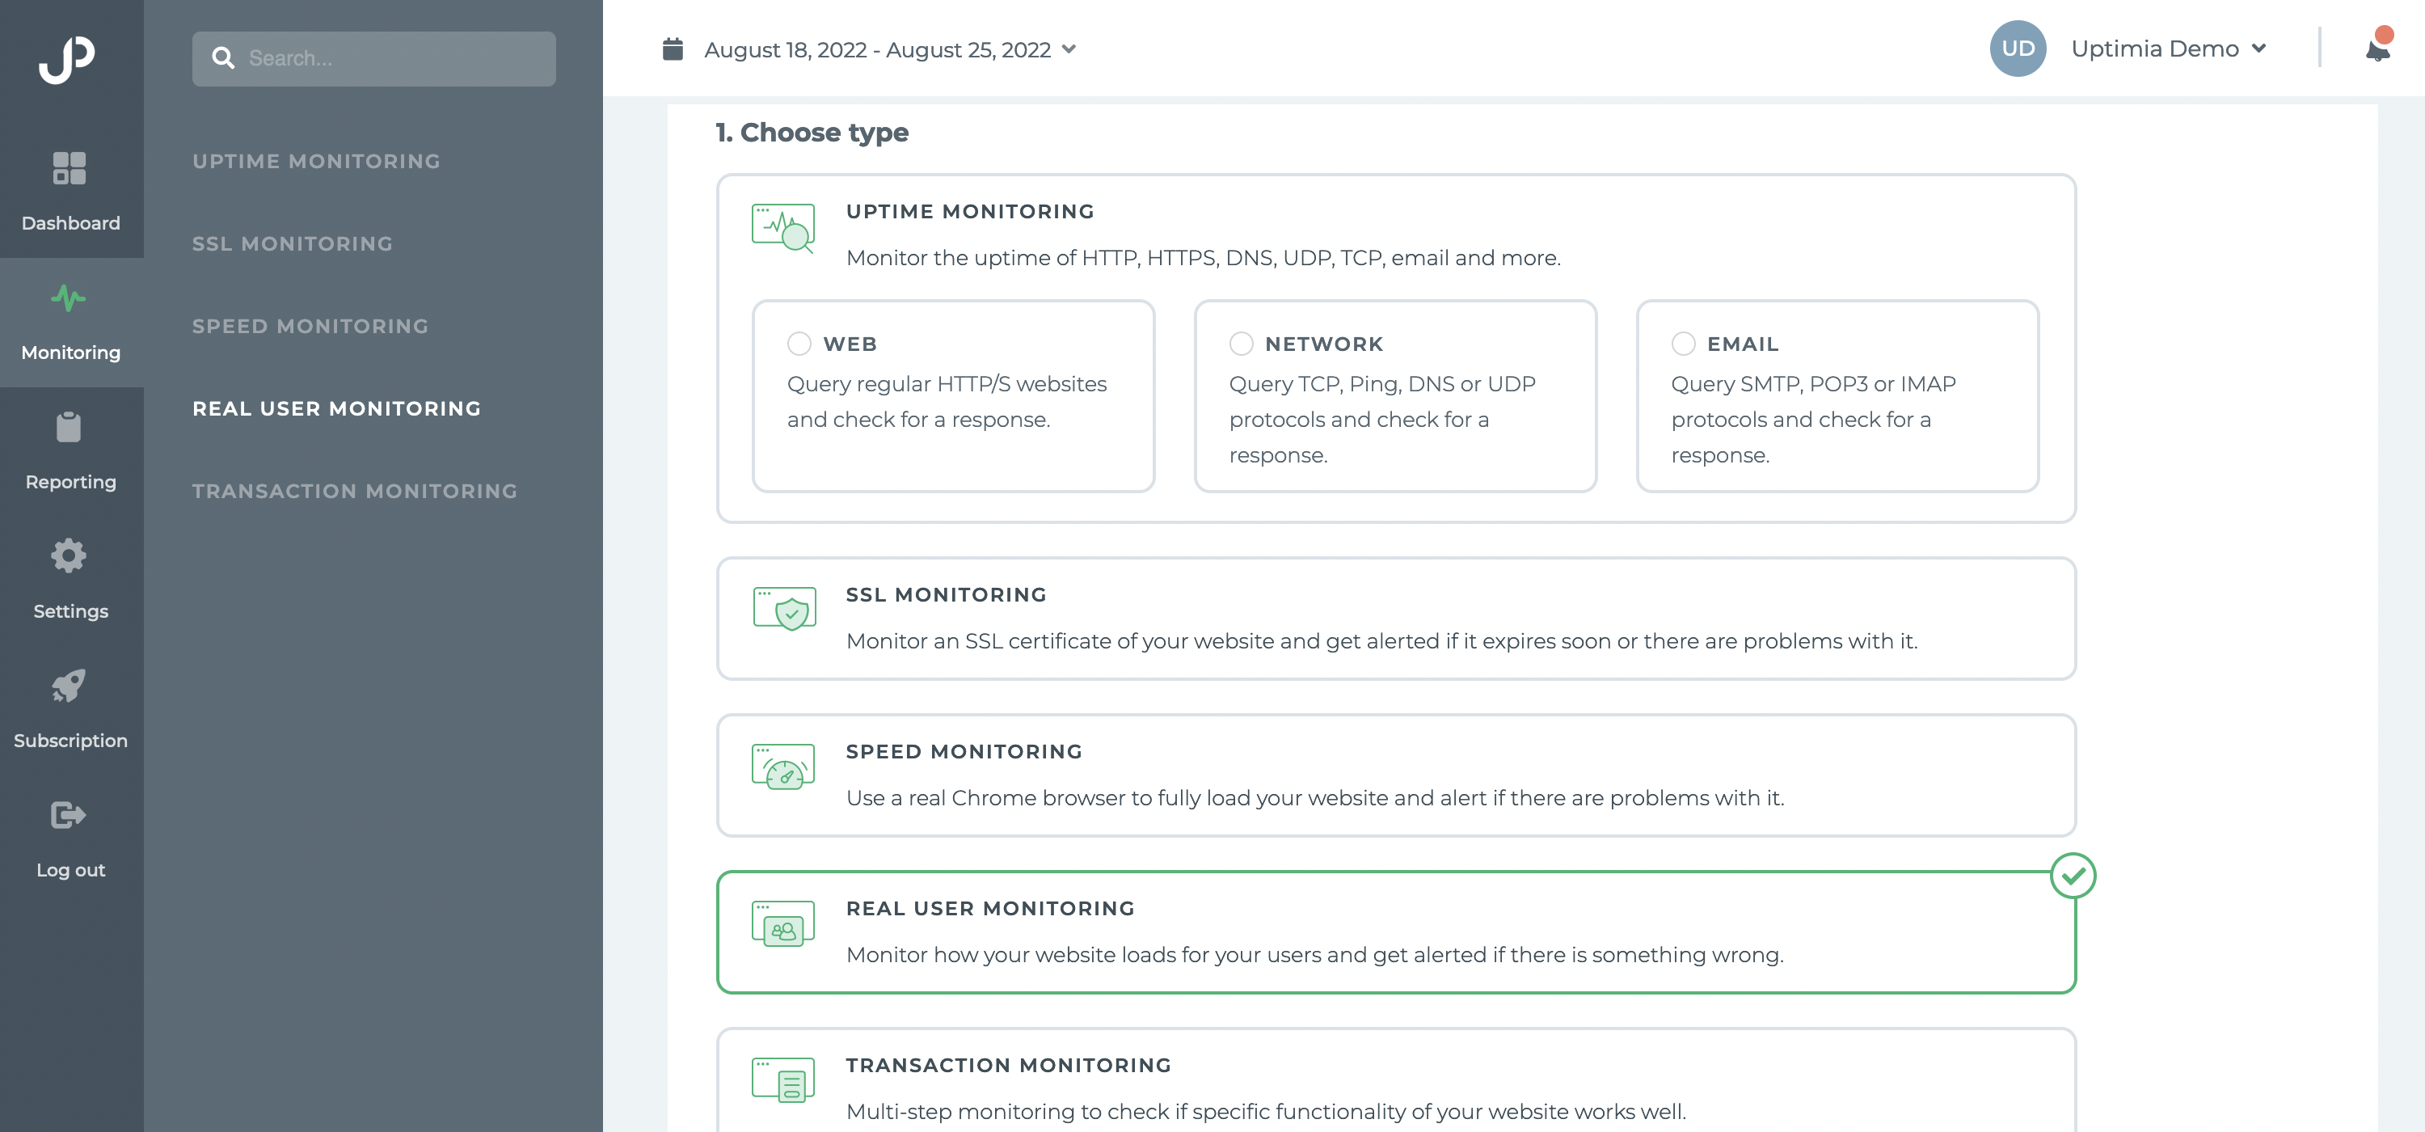Click the Uptimia Demo account name

[2155, 49]
